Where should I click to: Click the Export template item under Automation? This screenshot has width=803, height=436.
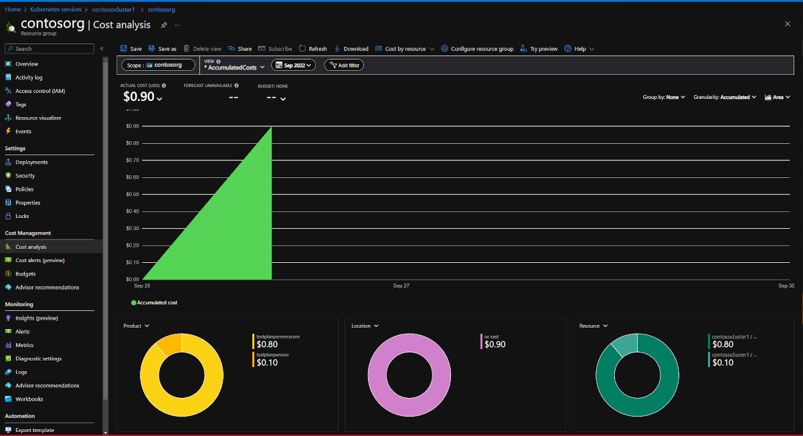pyautogui.click(x=37, y=429)
